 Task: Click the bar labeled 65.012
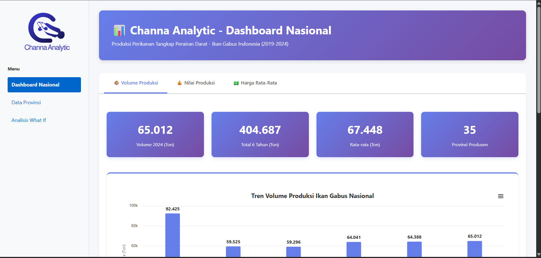pos(474,249)
